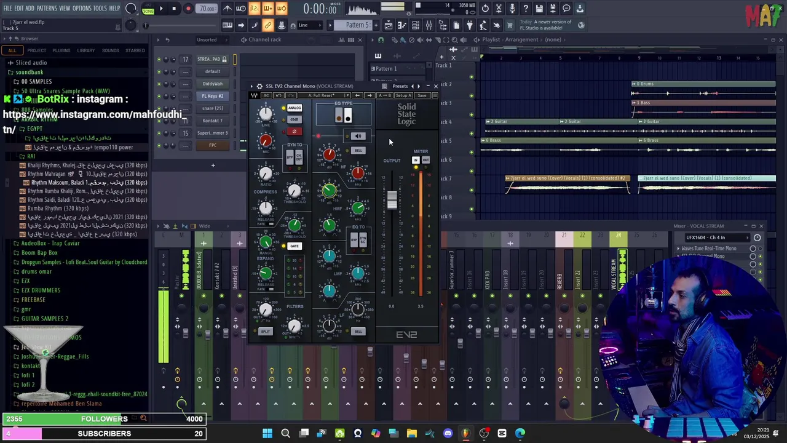The height and width of the screenshot is (443, 787).
Task: Click the microphone icon in the top toolbar
Action: click(x=512, y=9)
